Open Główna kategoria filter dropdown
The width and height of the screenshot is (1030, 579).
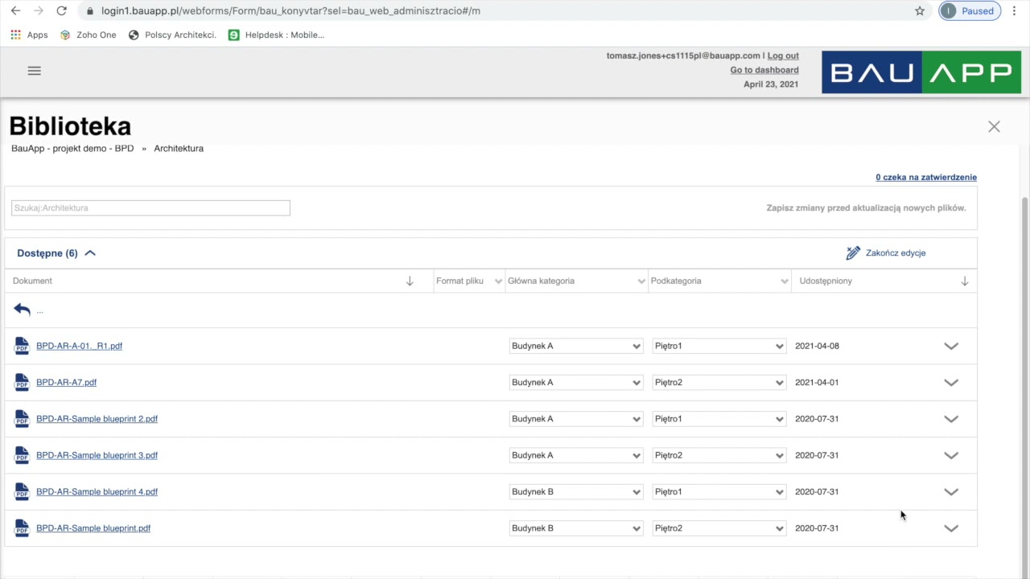(641, 281)
